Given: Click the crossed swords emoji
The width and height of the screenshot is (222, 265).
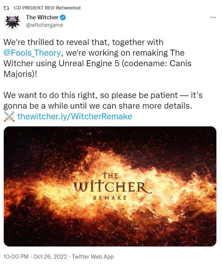Looking at the screenshot, I should pyautogui.click(x=9, y=116).
